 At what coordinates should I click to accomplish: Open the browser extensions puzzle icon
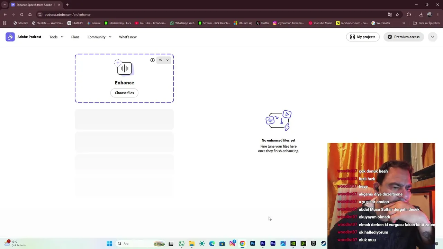409,15
